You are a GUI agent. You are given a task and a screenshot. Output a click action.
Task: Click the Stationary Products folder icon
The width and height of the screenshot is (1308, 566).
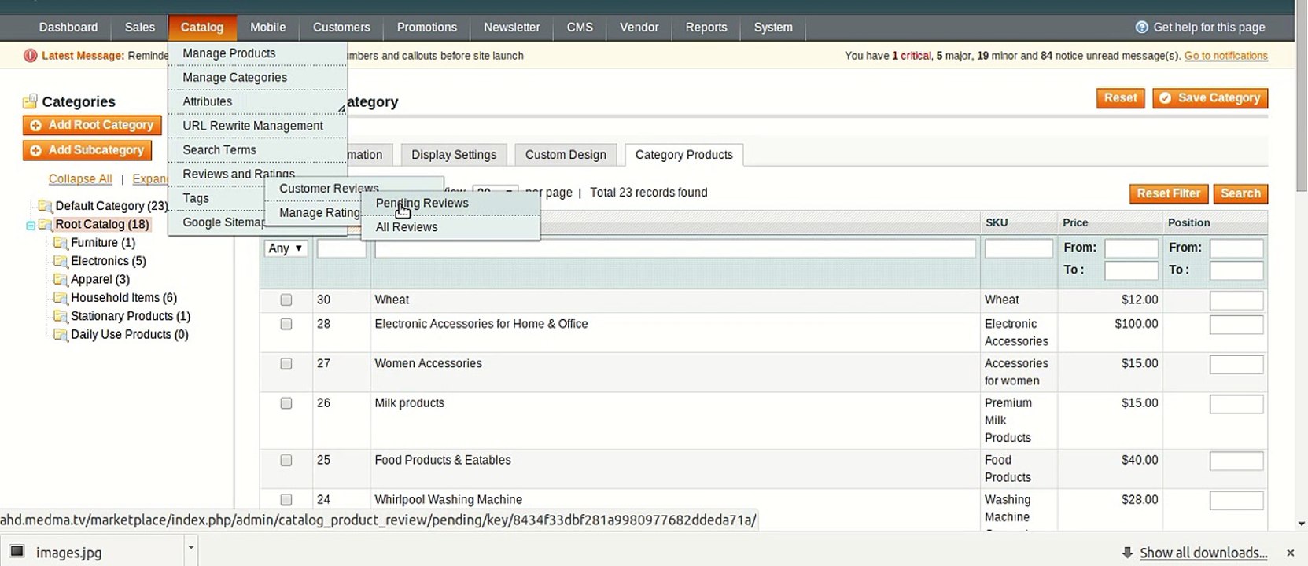[61, 316]
